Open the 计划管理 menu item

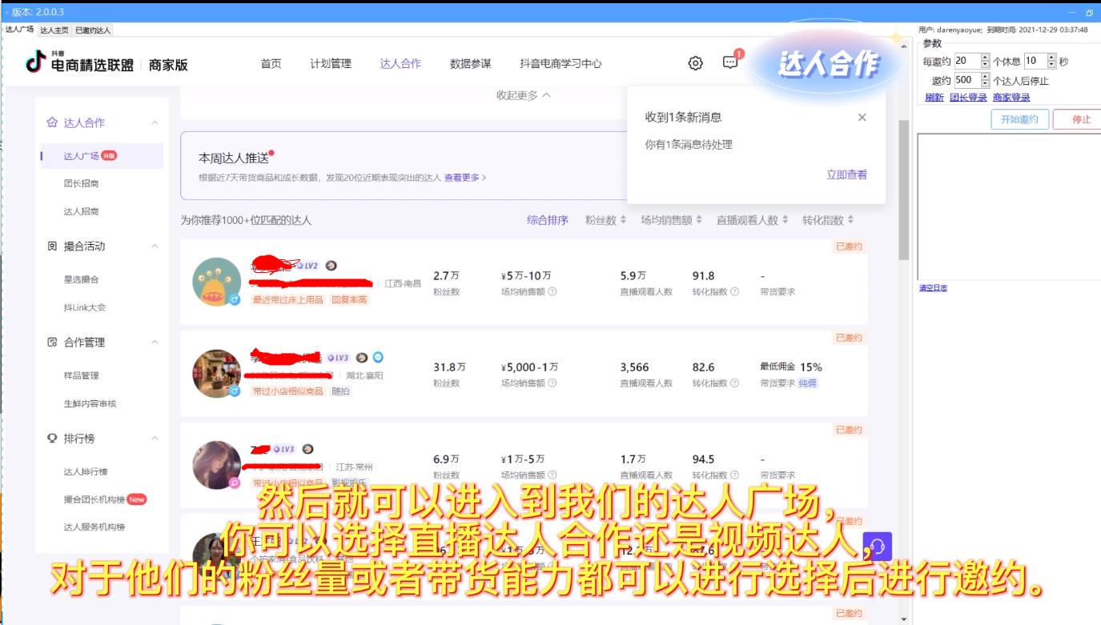coord(332,64)
